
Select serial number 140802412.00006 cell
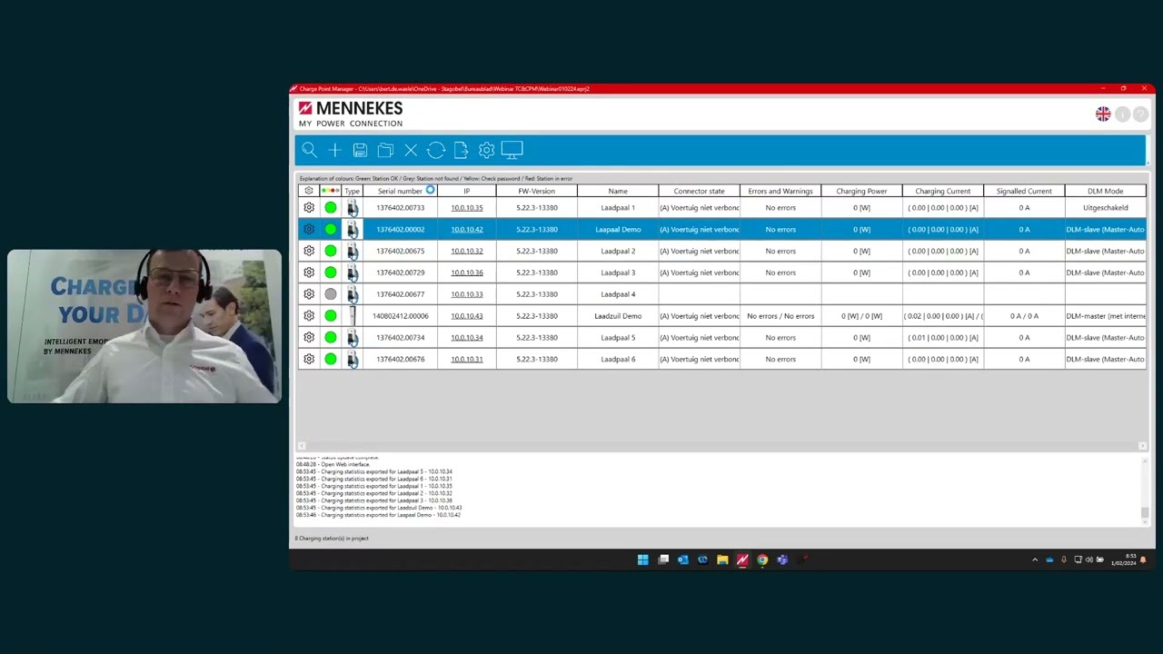(x=400, y=316)
